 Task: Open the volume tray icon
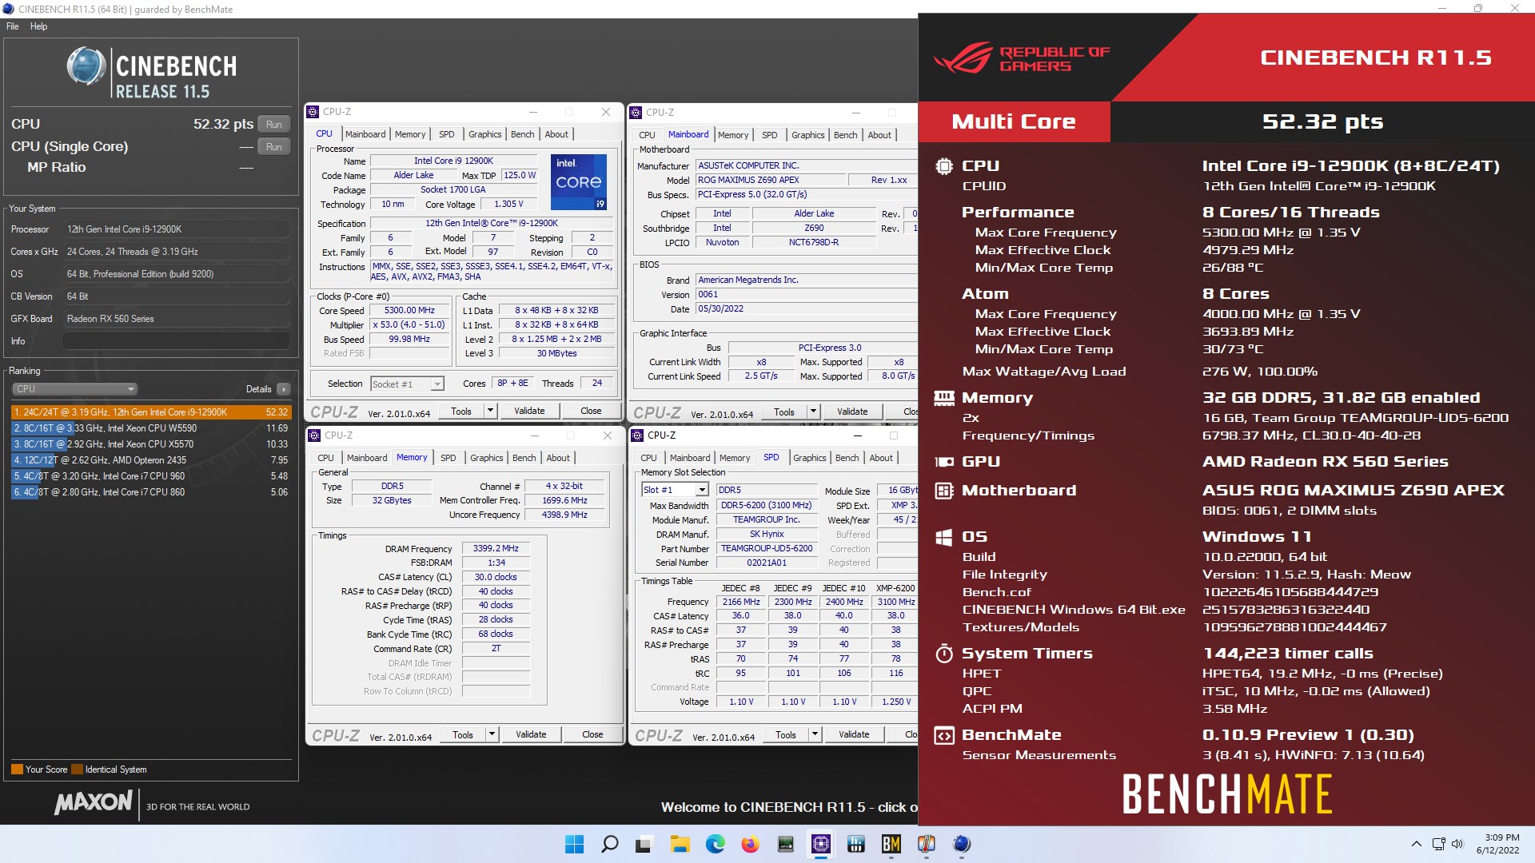(x=1457, y=844)
